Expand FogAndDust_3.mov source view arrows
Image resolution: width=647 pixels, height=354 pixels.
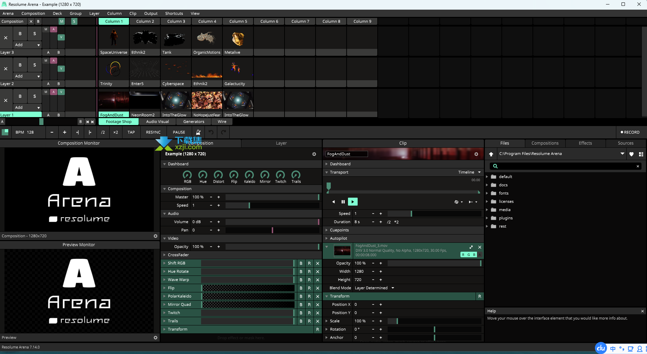point(471,247)
